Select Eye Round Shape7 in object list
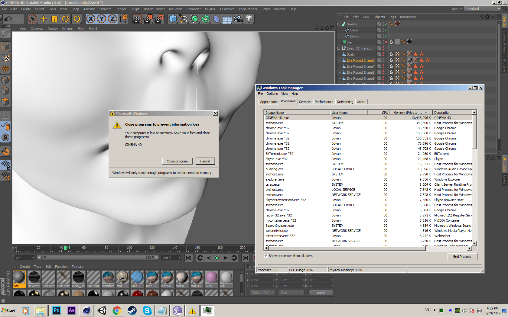This screenshot has height=317, width=508. [x=360, y=66]
